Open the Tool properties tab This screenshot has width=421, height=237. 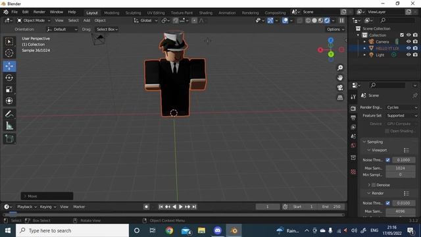[x=353, y=97]
